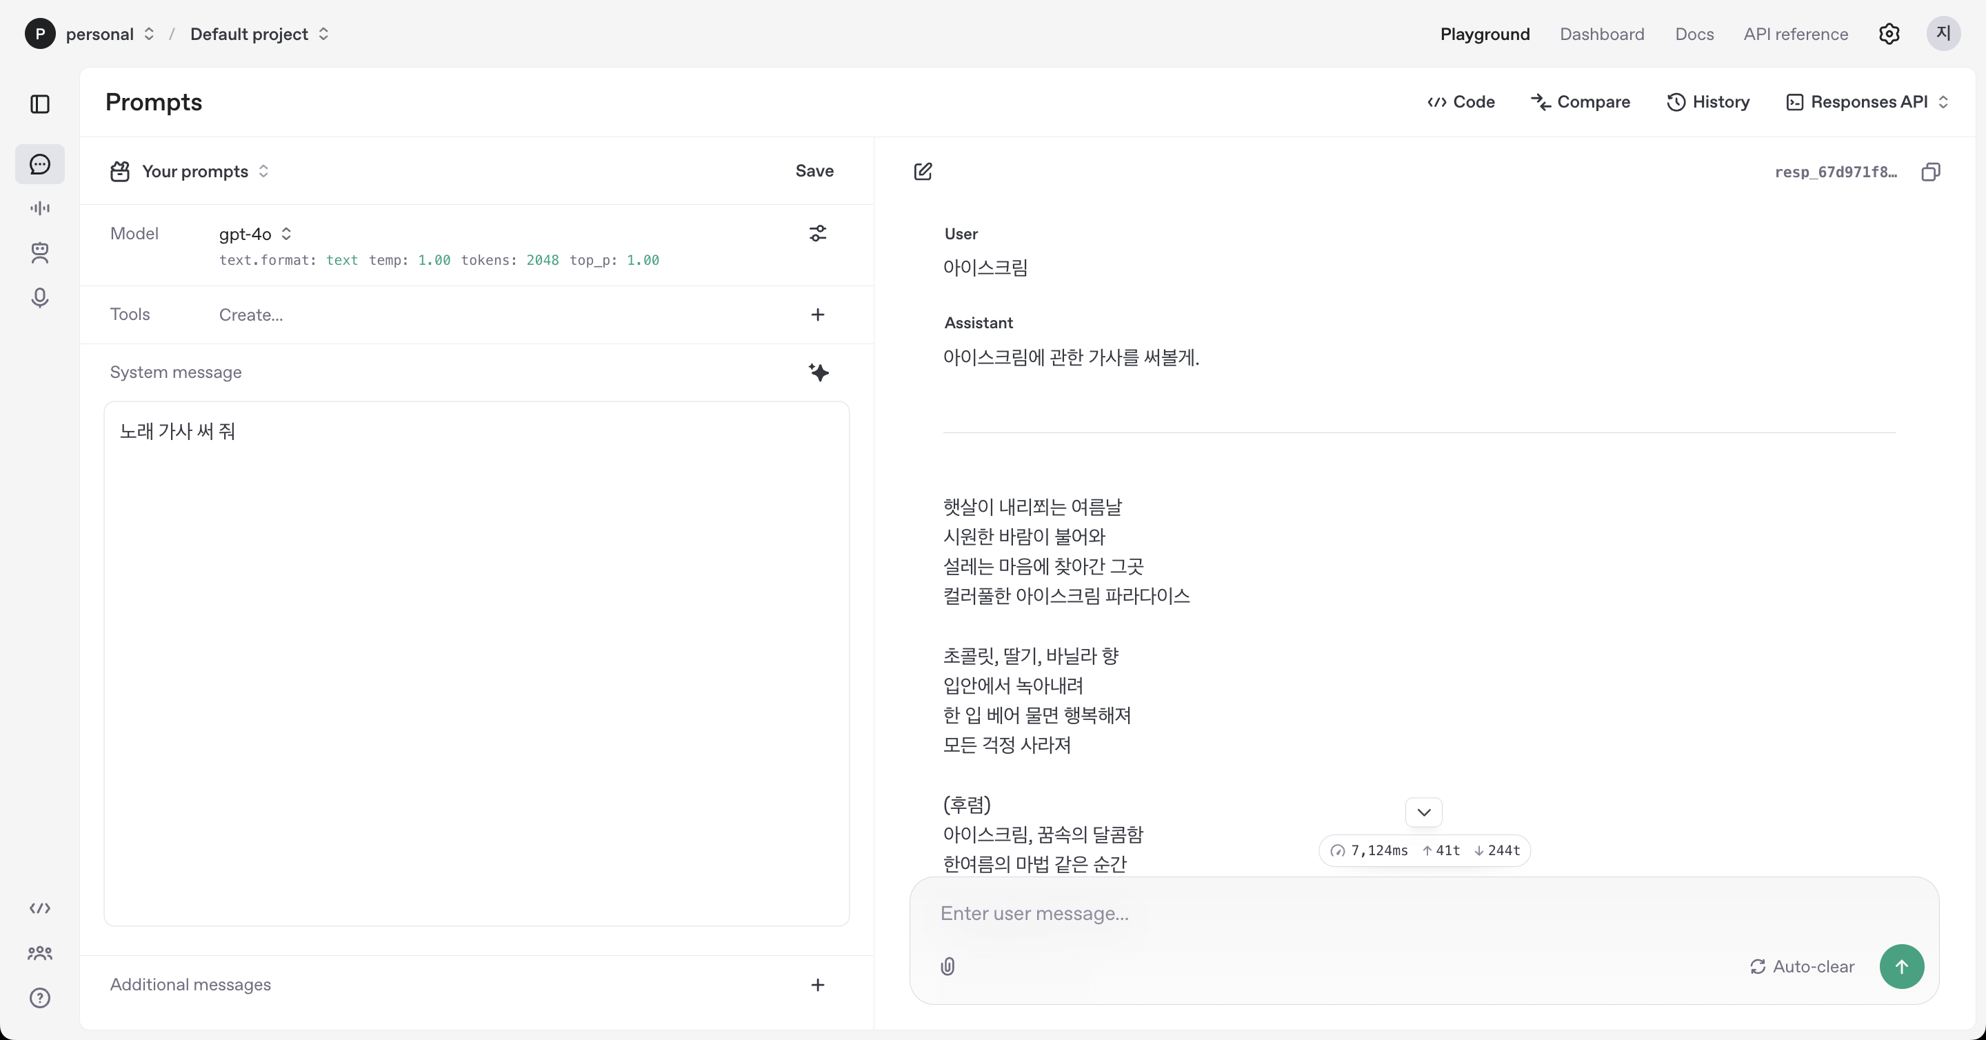Open the Docs tab
The width and height of the screenshot is (1986, 1040).
[1694, 34]
